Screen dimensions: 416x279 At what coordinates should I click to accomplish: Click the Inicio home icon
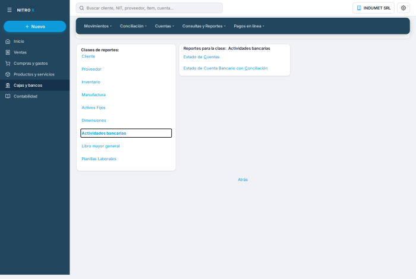pos(8,42)
